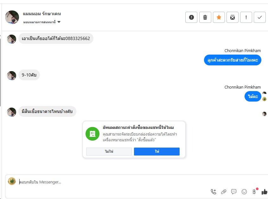The height and width of the screenshot is (199, 268).
Task: Delete conversation using trash icon
Action: tap(205, 17)
